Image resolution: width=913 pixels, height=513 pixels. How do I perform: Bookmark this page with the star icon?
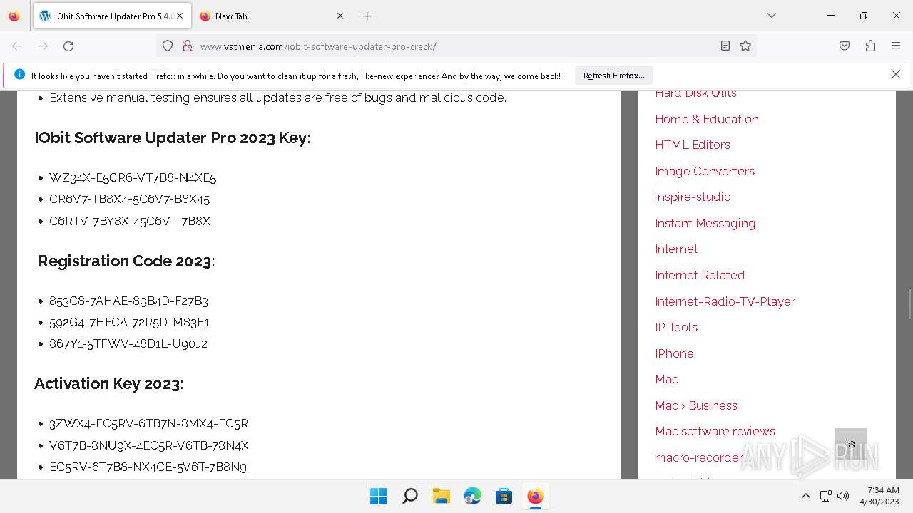pos(745,46)
